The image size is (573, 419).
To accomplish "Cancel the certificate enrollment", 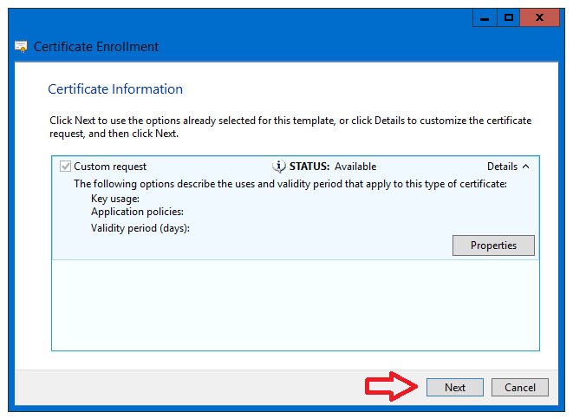I will point(519,387).
